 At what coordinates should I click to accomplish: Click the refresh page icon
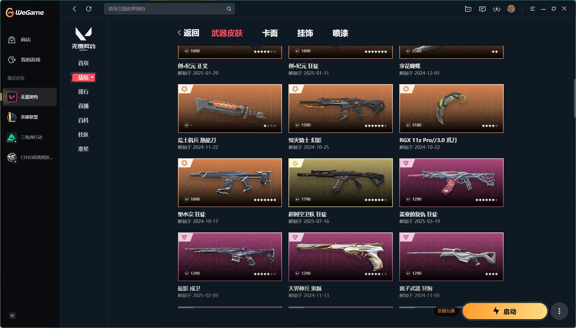pos(89,9)
